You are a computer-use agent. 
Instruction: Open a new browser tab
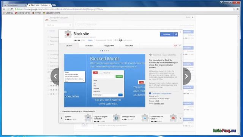tap(54, 5)
